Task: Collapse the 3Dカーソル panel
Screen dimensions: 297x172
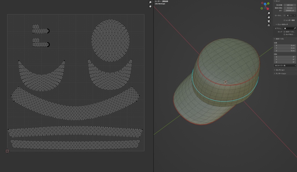Action: pyautogui.click(x=274, y=39)
